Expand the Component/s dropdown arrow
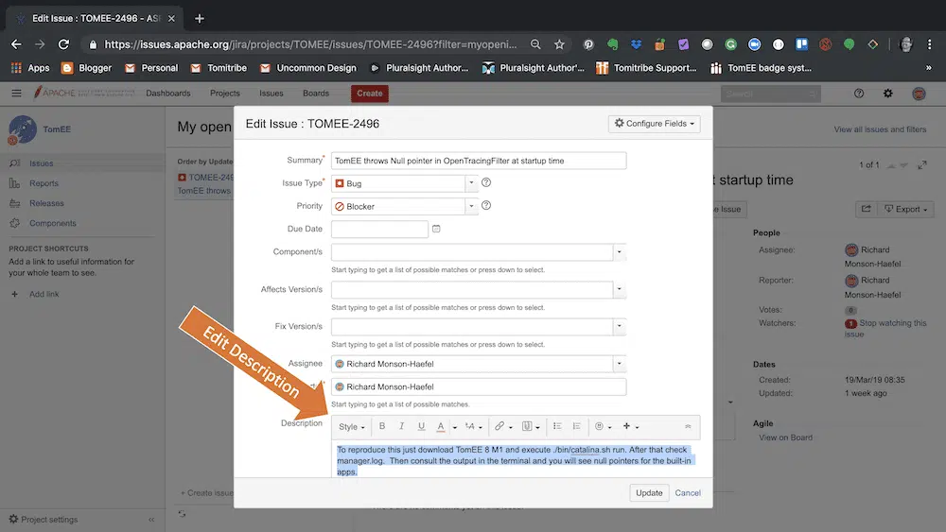946x532 pixels. (x=619, y=252)
